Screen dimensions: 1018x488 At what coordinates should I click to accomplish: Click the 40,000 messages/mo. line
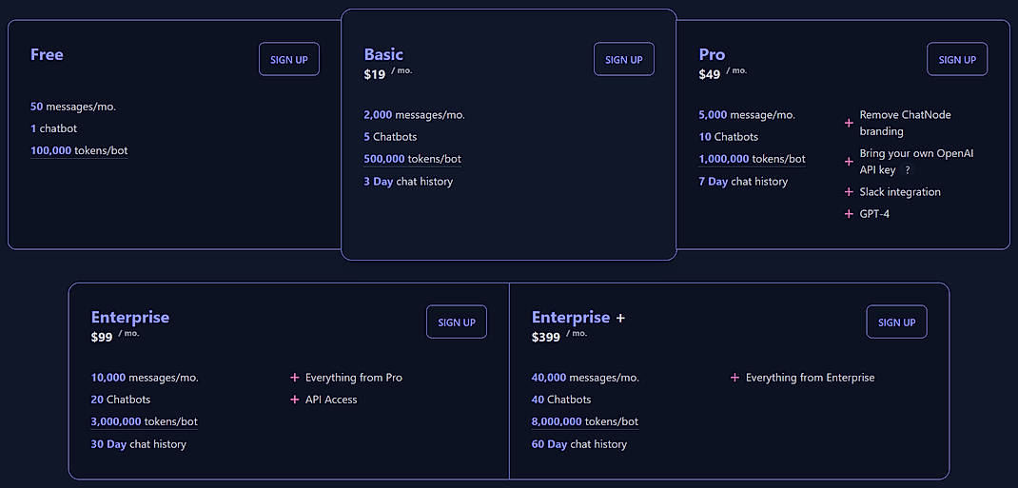(586, 378)
